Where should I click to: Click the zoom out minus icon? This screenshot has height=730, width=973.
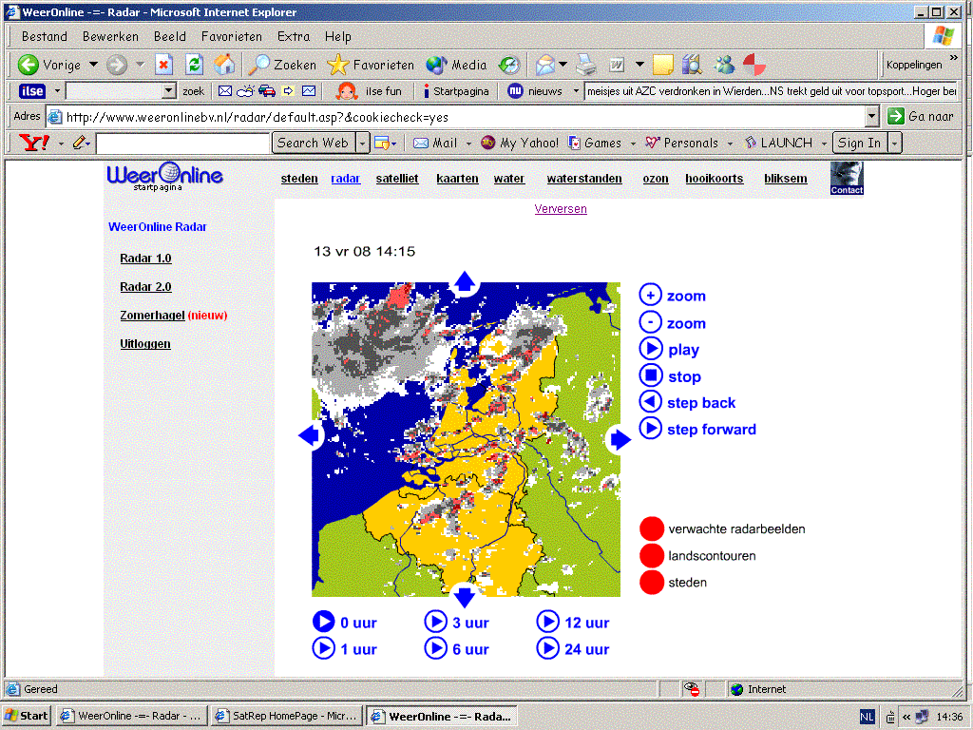(x=650, y=322)
